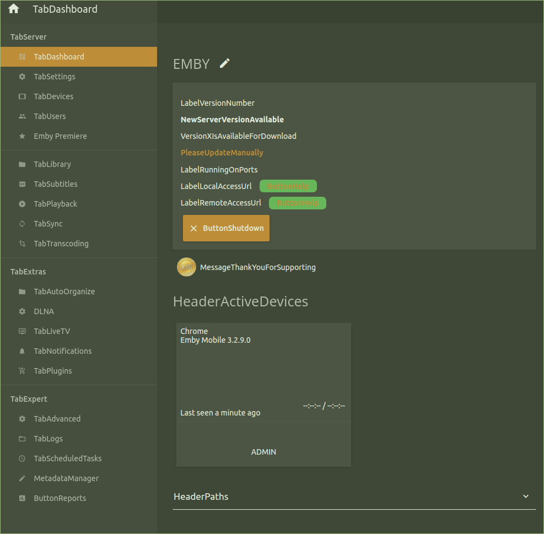Click the TabScheduledTasks clock icon

coord(22,459)
